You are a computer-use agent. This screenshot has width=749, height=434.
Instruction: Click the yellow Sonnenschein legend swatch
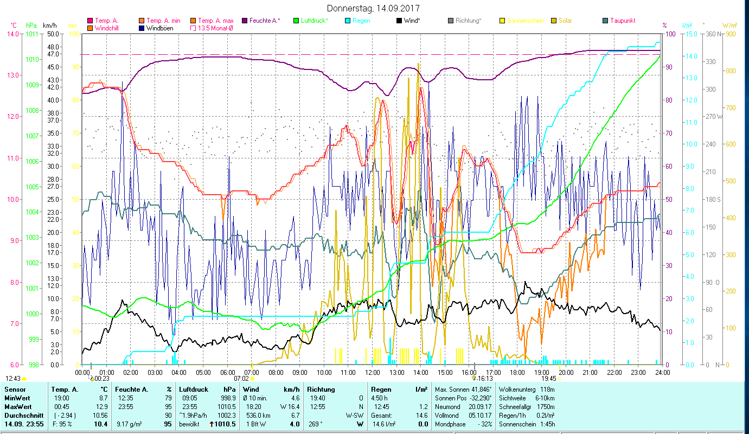502,21
